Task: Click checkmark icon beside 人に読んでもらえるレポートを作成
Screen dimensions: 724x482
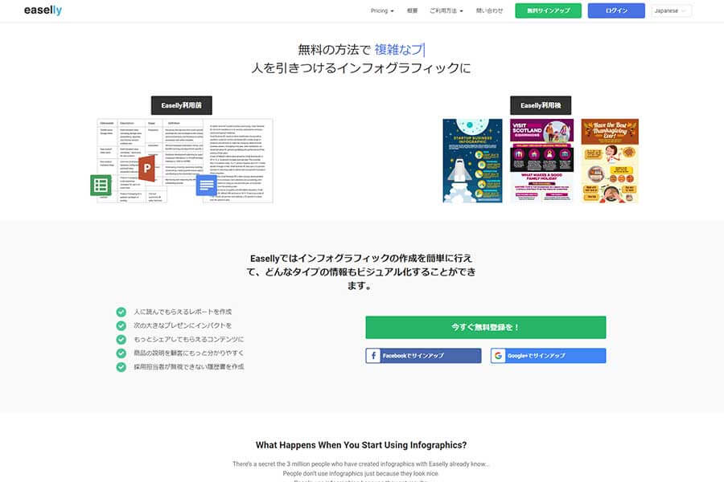Action: [121, 312]
